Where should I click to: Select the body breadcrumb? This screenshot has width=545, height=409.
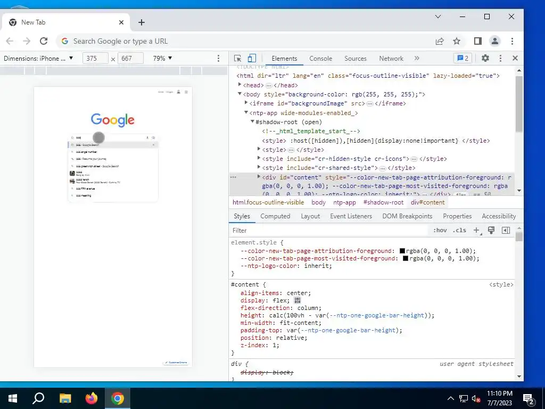[318, 202]
